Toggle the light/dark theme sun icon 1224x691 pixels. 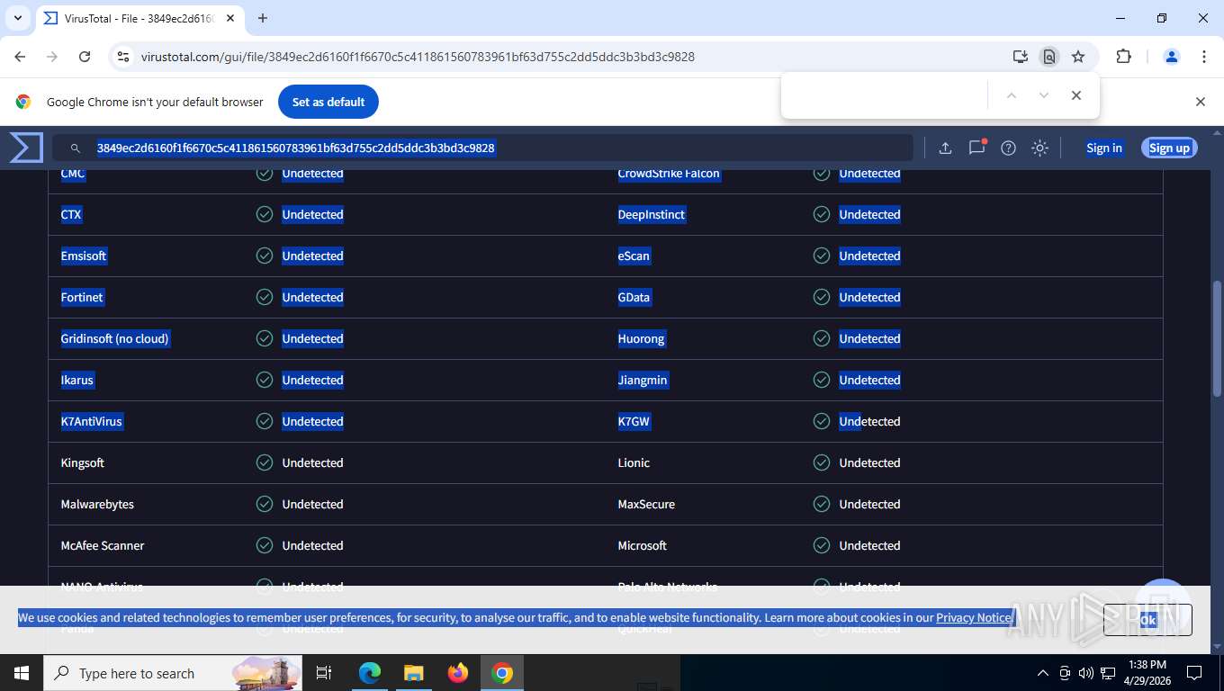1039,148
